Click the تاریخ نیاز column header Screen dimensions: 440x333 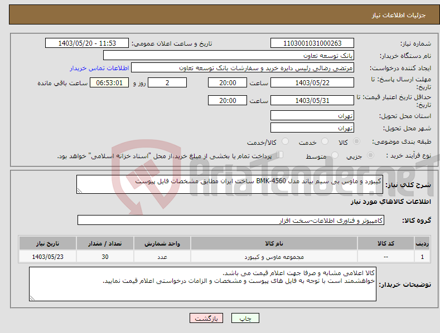[48, 243]
